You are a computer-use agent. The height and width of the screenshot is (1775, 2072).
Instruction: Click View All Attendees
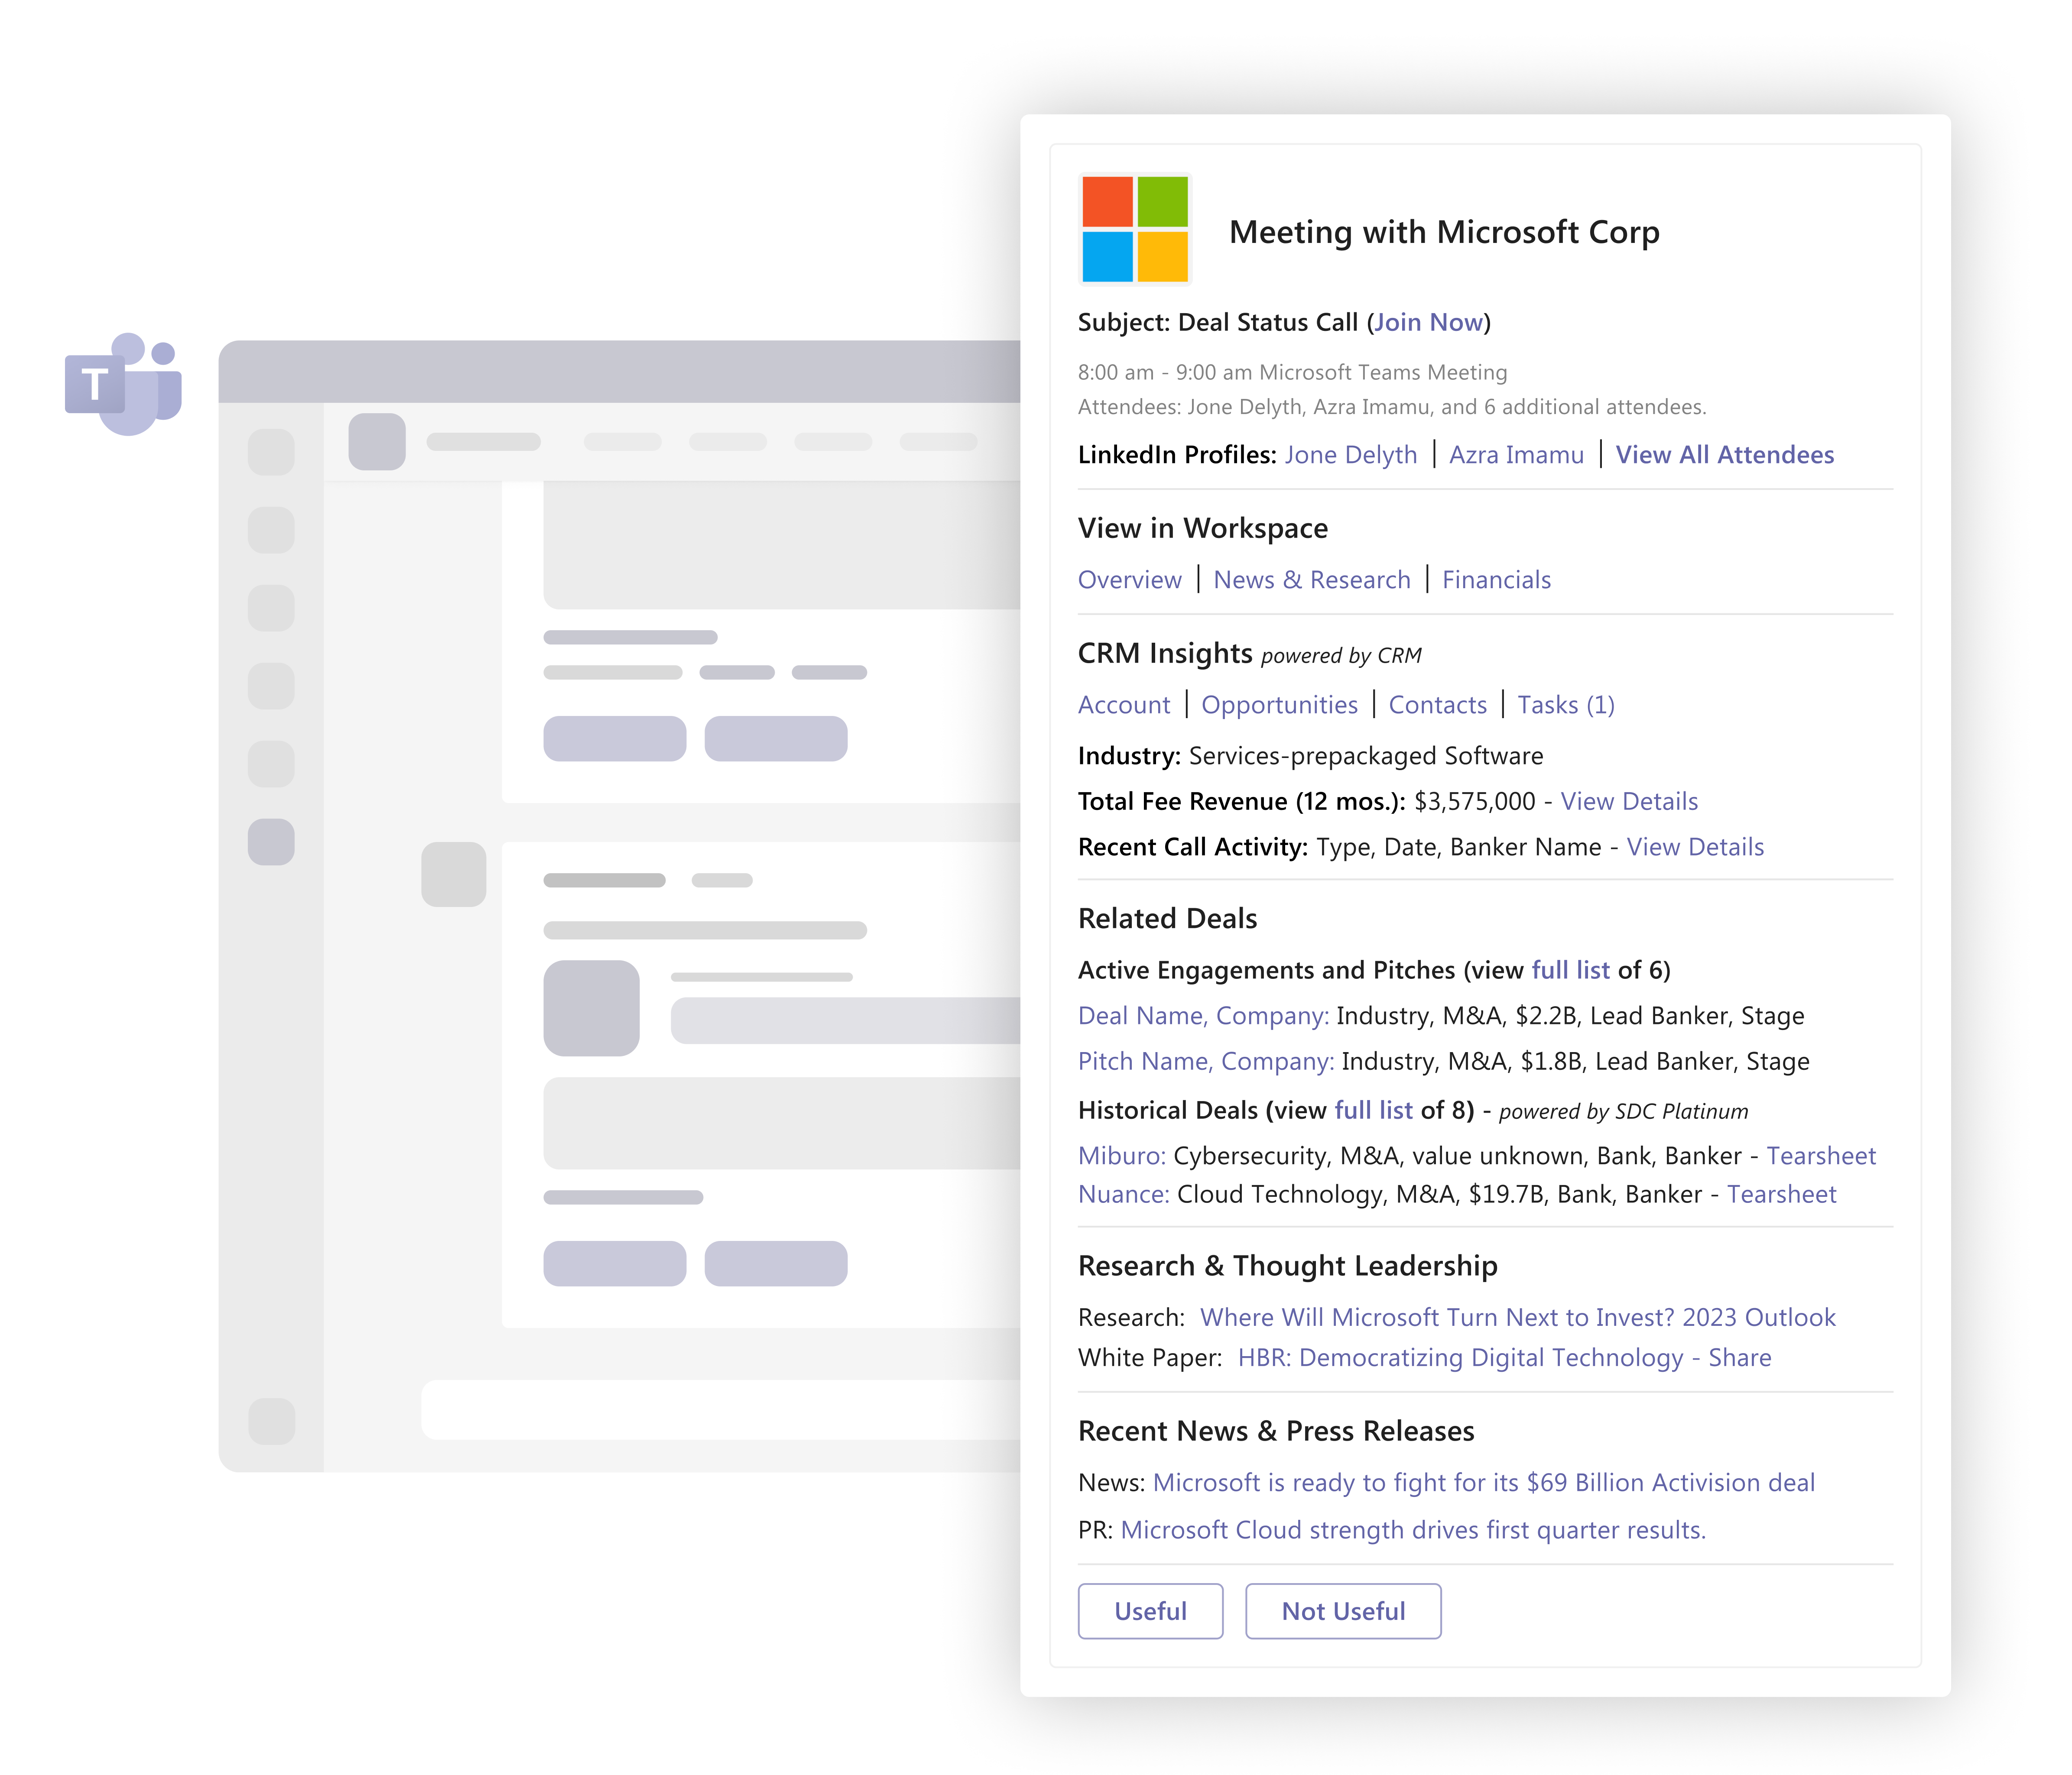1725,455
